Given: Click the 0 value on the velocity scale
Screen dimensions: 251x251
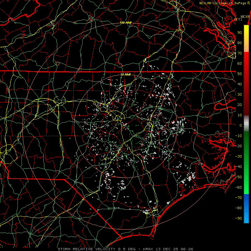Looking at the screenshot, I should point(241,126).
